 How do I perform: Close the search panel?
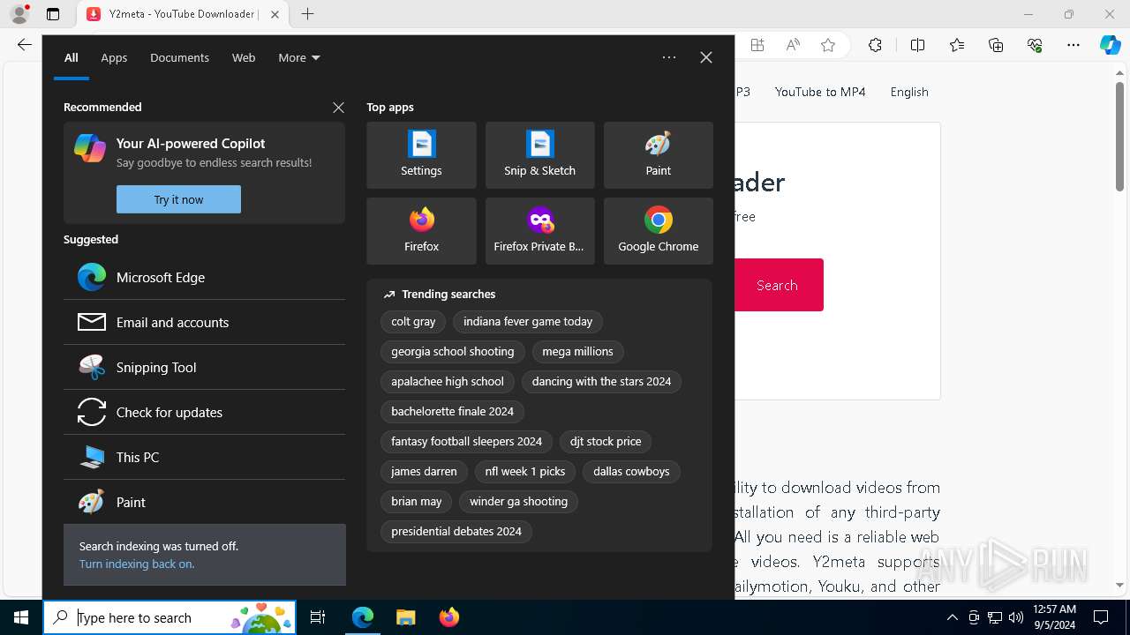coord(706,57)
